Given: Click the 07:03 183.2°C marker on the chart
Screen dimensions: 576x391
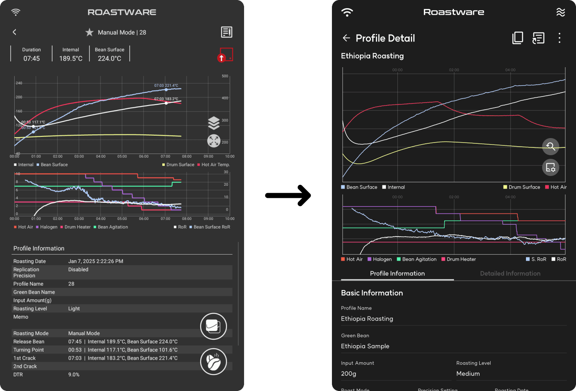Looking at the screenshot, I should 166,103.
